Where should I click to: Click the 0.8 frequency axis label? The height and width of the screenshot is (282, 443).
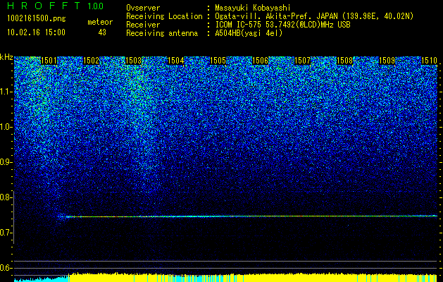[x=6, y=197]
